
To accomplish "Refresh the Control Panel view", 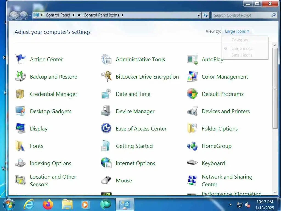I will pos(206,15).
